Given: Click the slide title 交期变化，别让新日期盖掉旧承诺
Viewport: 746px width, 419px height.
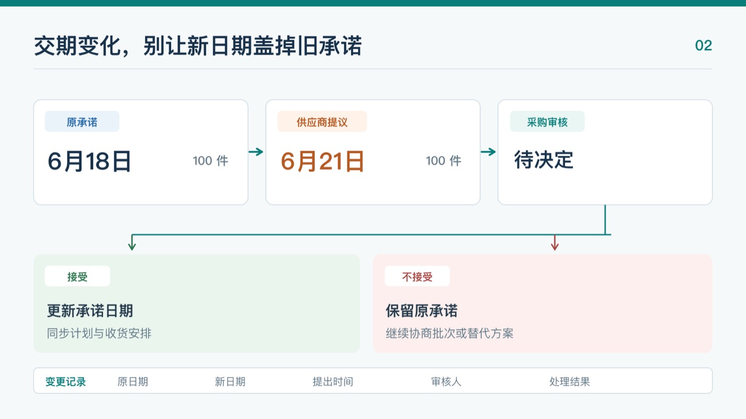Looking at the screenshot, I should 198,46.
